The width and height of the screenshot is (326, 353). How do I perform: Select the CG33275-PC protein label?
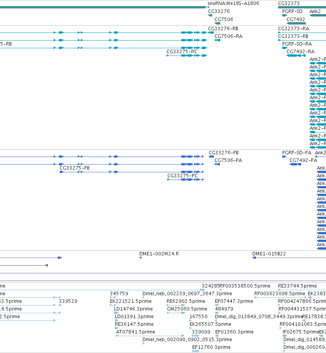click(182, 176)
